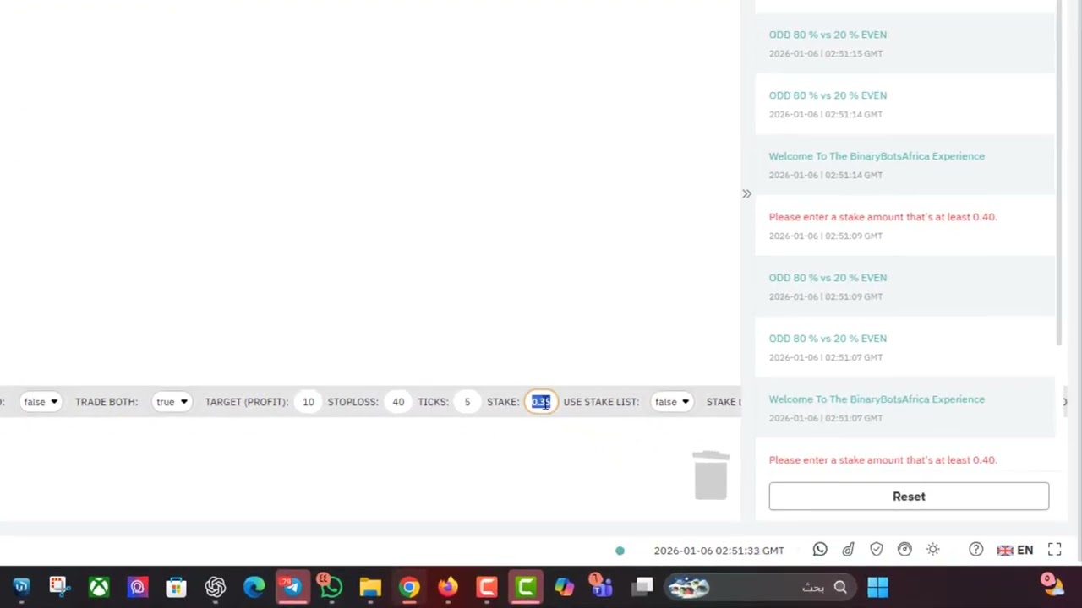
Task: Open the Windows Start button
Action: pos(877,587)
